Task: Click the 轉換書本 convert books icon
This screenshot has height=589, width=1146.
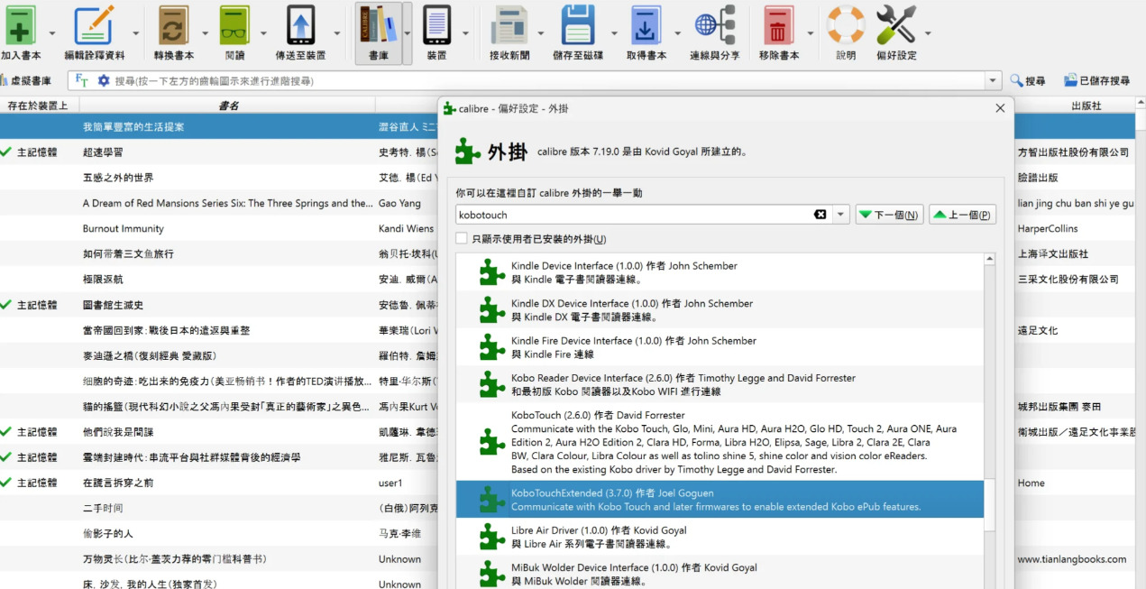Action: (x=173, y=25)
